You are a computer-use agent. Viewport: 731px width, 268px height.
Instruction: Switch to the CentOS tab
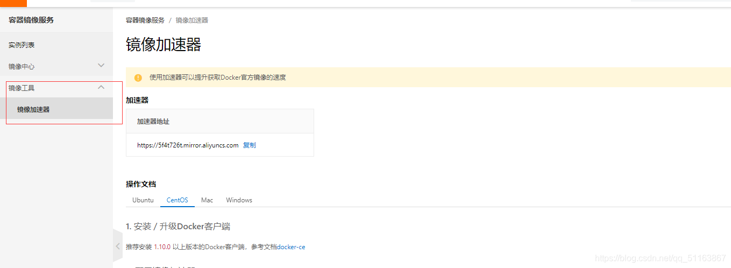[178, 200]
